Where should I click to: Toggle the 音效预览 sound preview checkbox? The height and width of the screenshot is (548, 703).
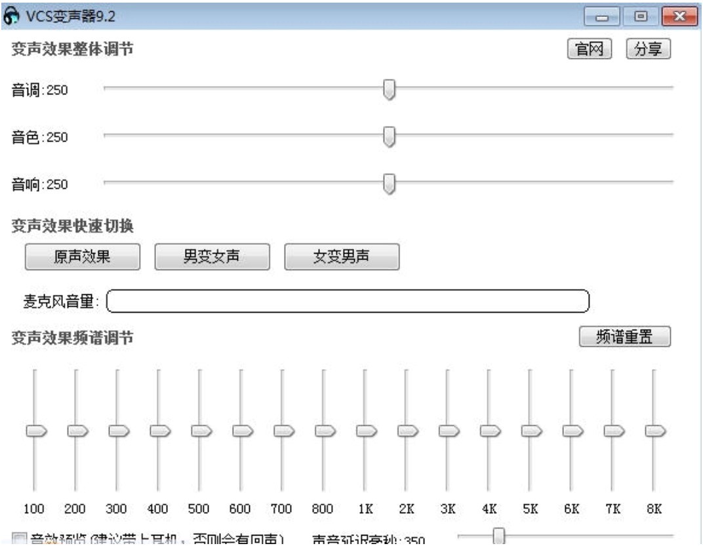coord(19,539)
